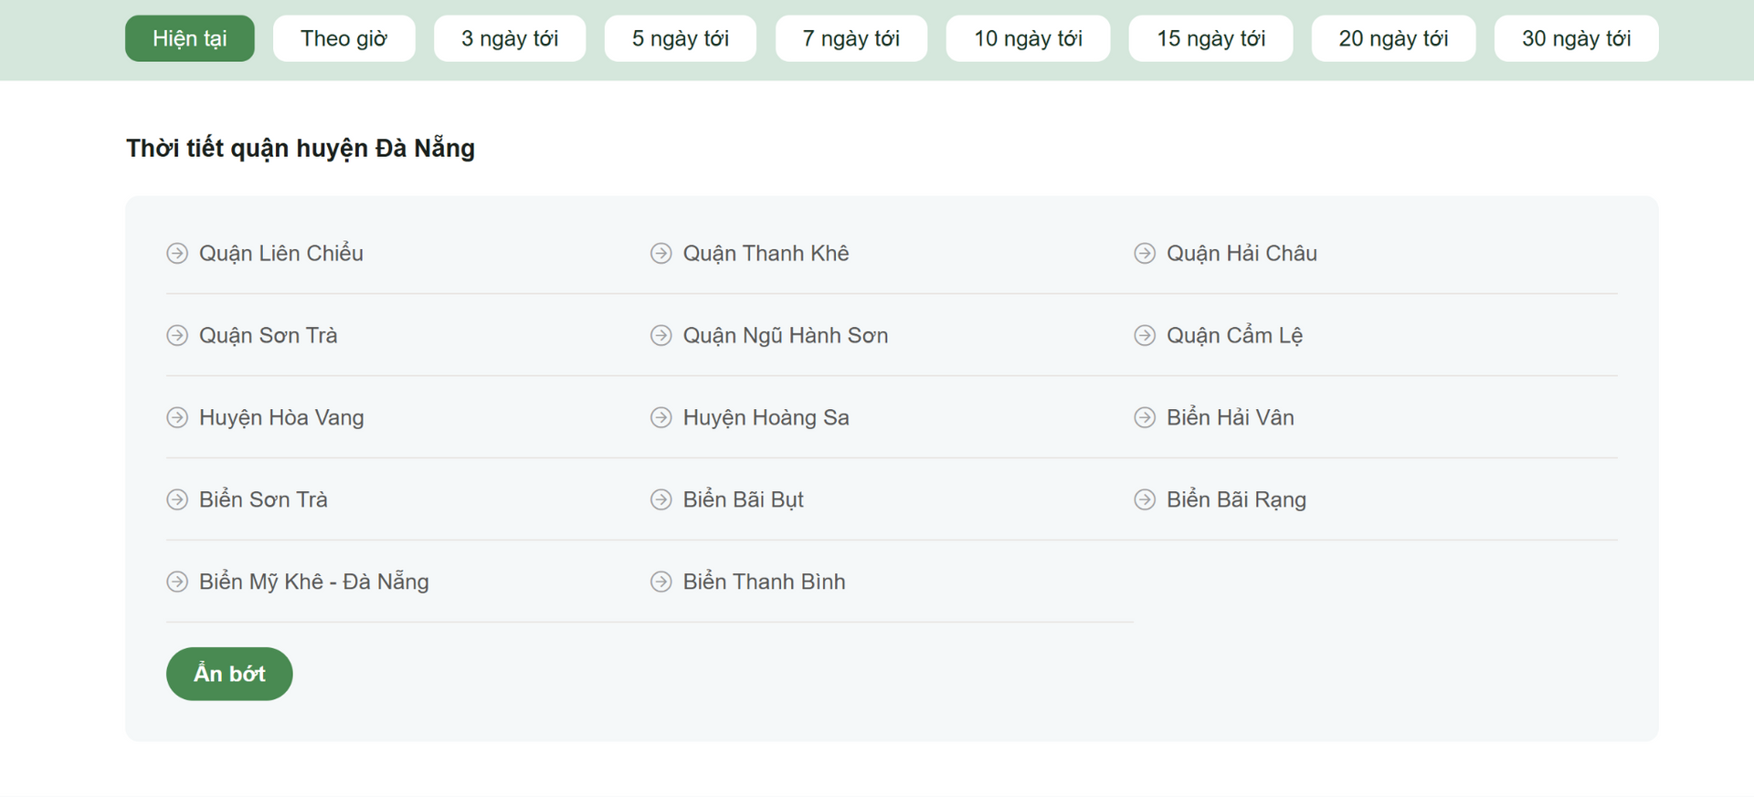The image size is (1754, 797).
Task: Select the Hiện tại tab
Action: tap(190, 38)
